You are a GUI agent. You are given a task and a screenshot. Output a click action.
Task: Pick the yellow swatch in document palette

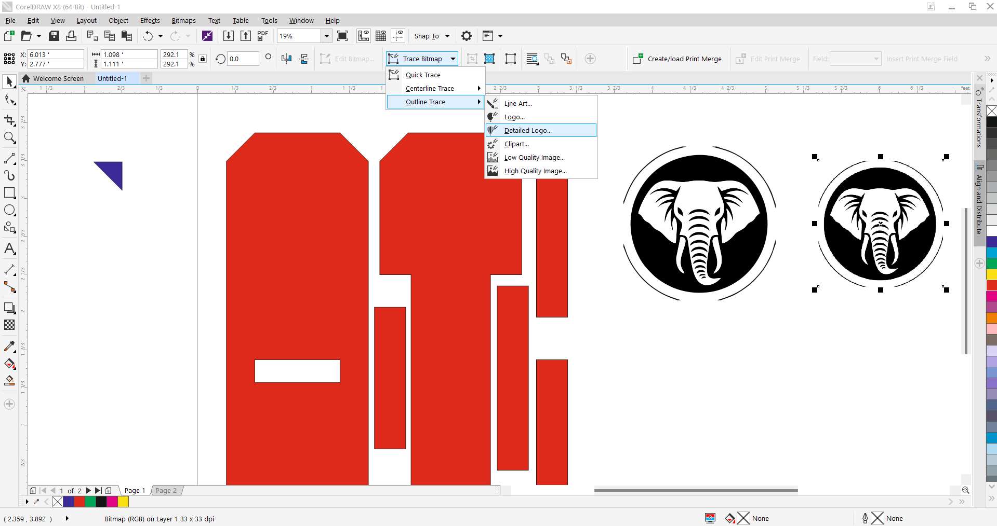tap(123, 502)
